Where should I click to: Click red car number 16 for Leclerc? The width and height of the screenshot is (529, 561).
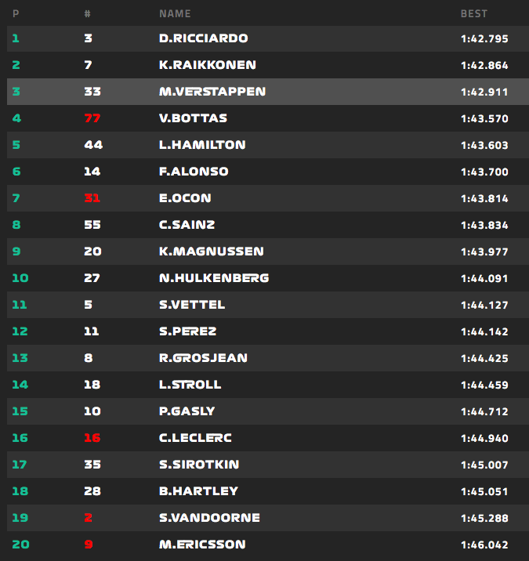[x=92, y=438]
